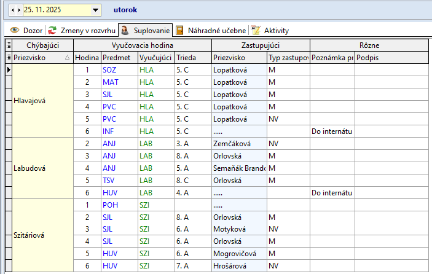Click the Do internátu note for INF row
Image resolution: width=432 pixels, height=274 pixels.
point(332,131)
